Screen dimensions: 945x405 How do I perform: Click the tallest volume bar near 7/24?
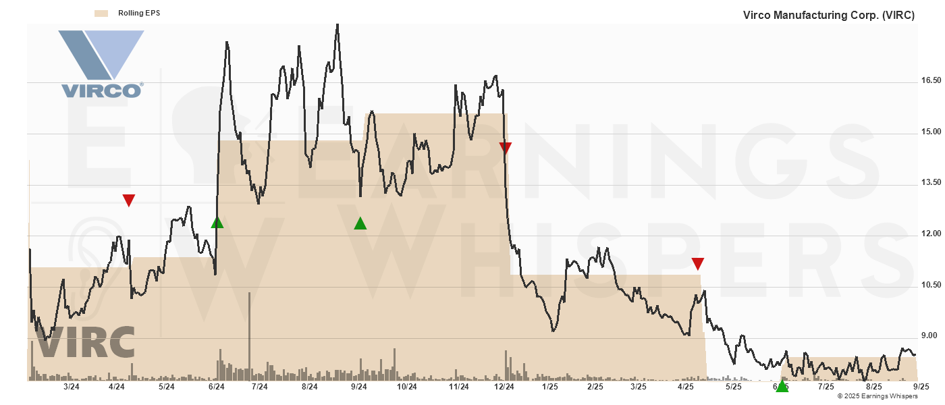[249, 336]
